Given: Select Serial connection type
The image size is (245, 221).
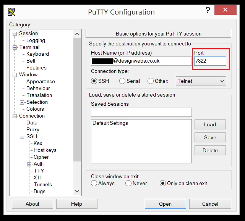Looking at the screenshot, I should pyautogui.click(x=122, y=81).
